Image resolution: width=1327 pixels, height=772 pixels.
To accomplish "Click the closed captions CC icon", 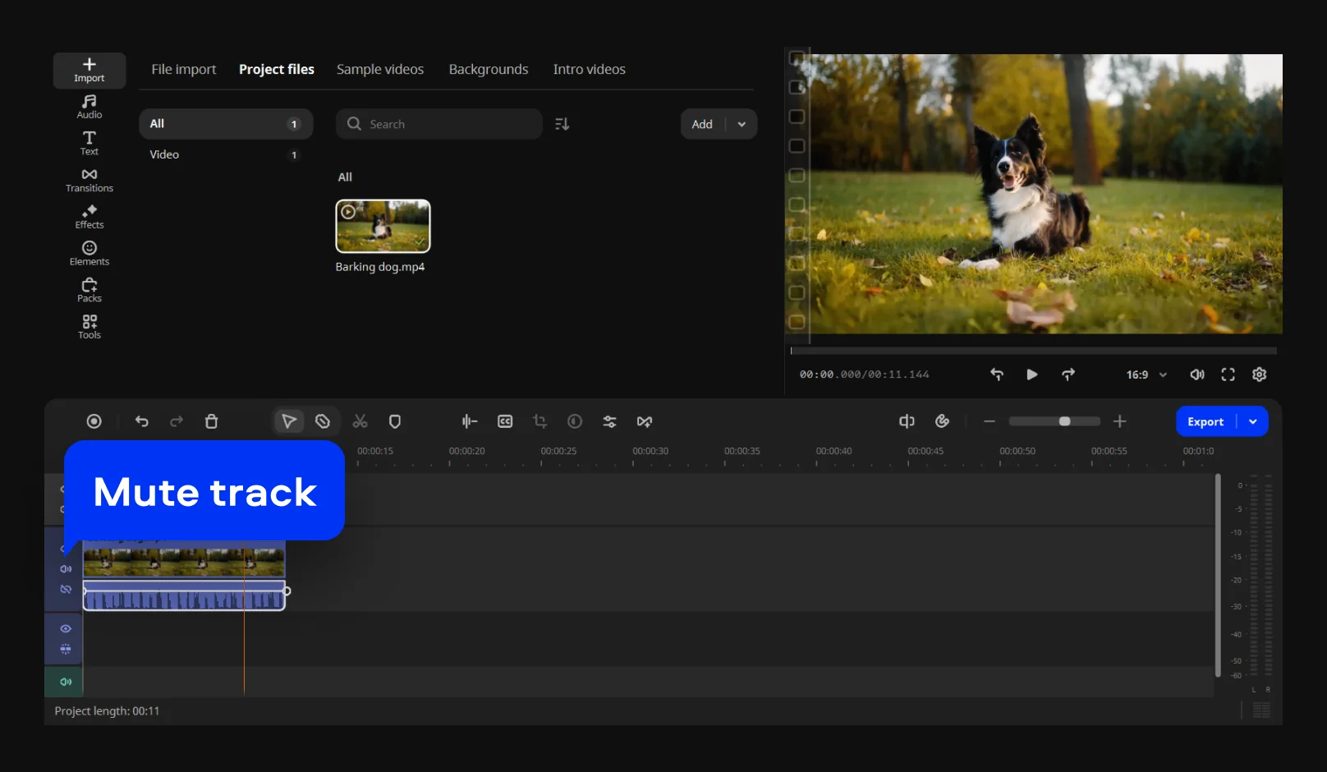I will 505,421.
